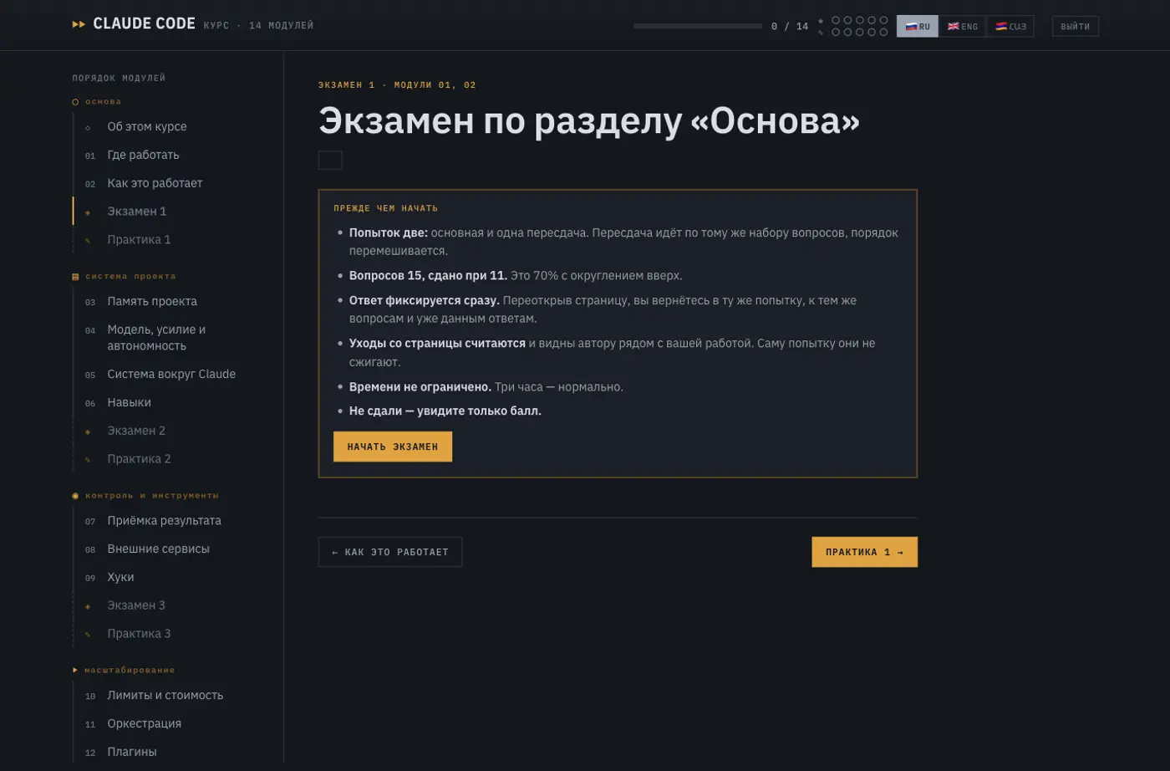Screen dimensions: 1170x771
Task: Click the course progress bar near 0 / 14
Action: click(x=698, y=26)
